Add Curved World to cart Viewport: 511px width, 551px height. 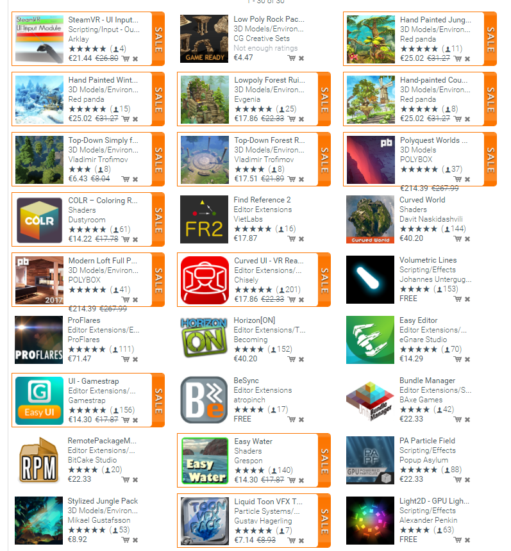[x=458, y=239]
